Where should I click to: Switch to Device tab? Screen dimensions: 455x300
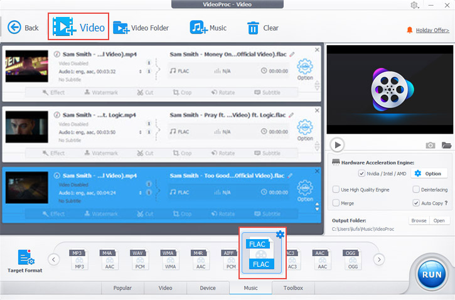point(208,288)
